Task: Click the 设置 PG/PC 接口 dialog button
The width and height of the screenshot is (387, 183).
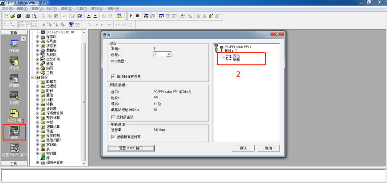Action: click(x=131, y=148)
